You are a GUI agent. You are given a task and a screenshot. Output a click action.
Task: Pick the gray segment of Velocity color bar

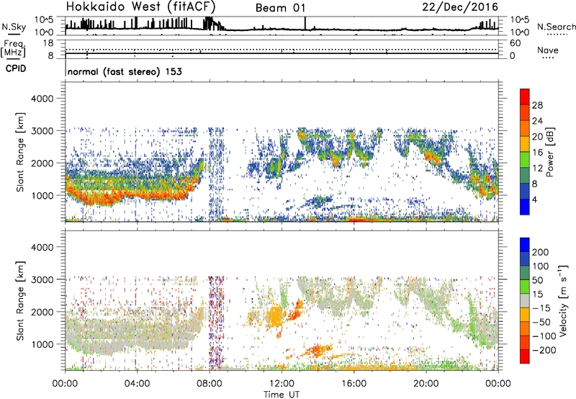tap(525, 301)
